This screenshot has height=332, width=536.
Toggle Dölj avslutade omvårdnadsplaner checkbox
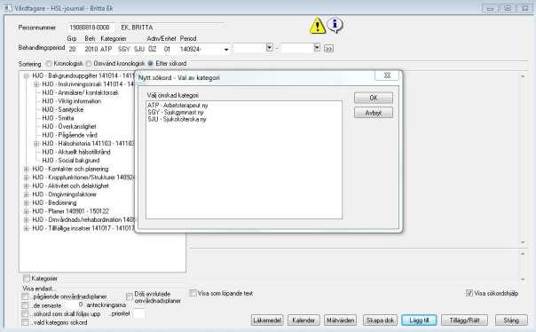pyautogui.click(x=130, y=296)
